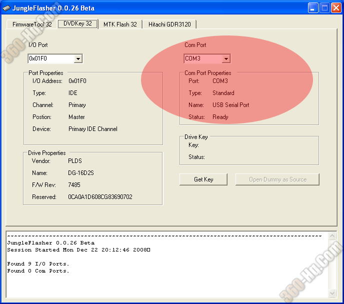Switch to the FirmwareTool 32 tab

pos(32,24)
